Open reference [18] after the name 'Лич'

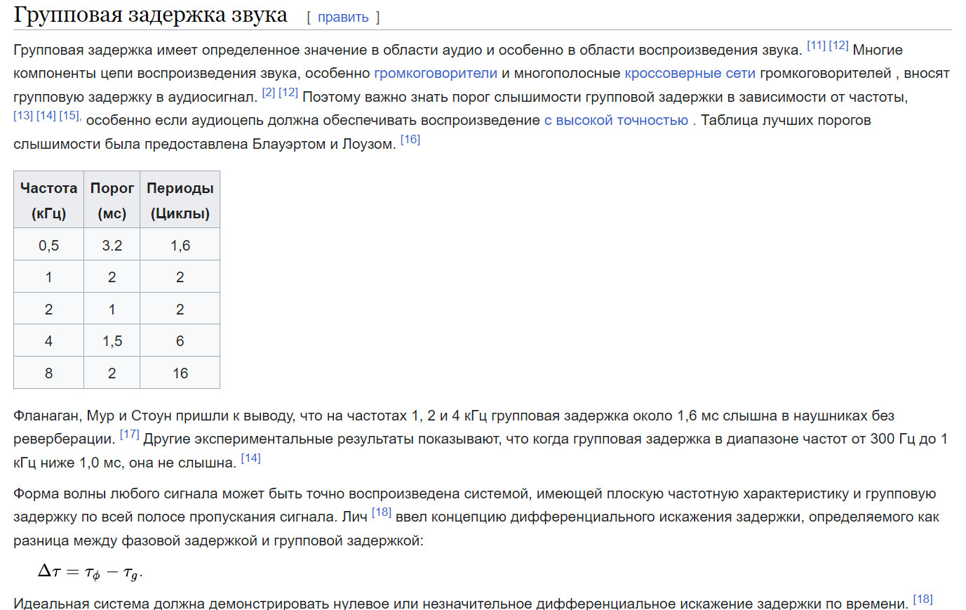(382, 512)
